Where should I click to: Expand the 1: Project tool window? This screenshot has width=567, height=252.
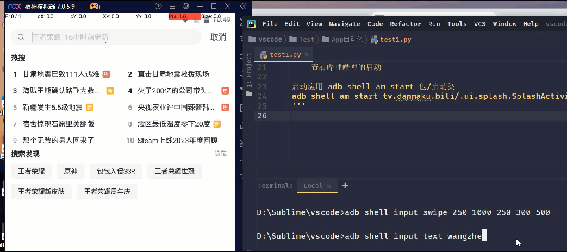click(249, 71)
